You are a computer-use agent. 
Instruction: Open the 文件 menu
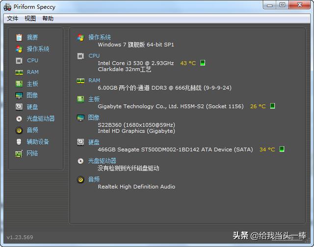point(12,19)
